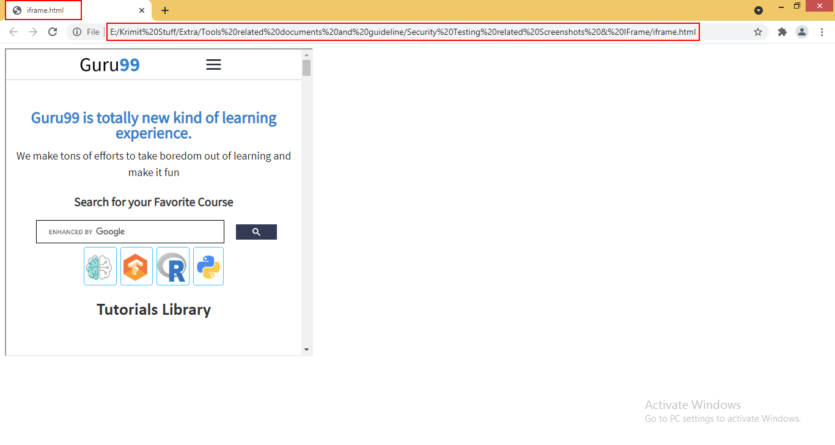
Task: Expand the tab search dropdown arrow
Action: 759,10
